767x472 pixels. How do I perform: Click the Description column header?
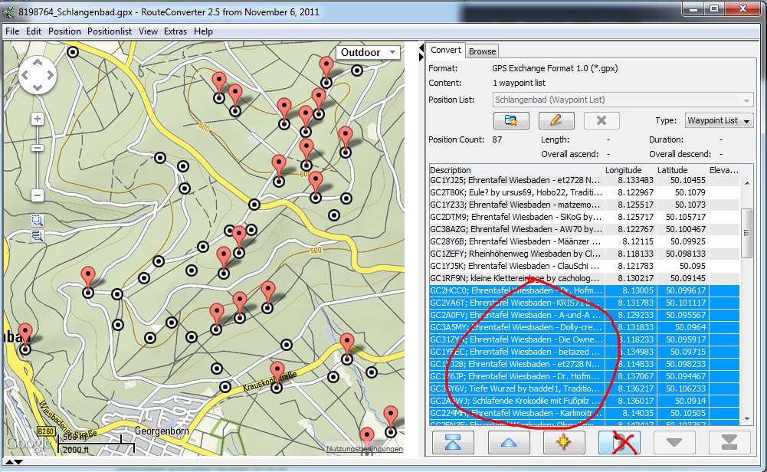[x=516, y=170]
